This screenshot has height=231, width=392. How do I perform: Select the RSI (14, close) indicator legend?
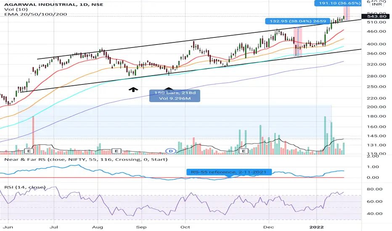pyautogui.click(x=25, y=187)
